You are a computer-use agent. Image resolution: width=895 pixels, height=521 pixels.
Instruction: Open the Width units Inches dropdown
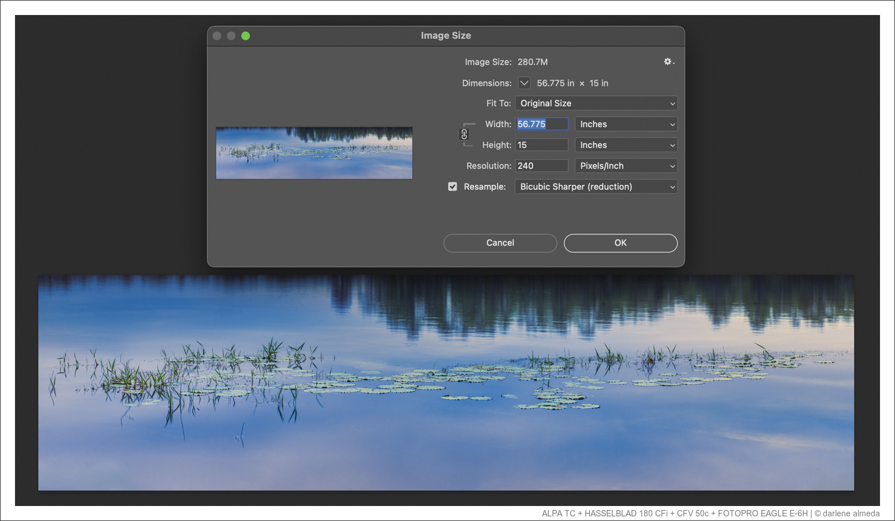tap(626, 124)
